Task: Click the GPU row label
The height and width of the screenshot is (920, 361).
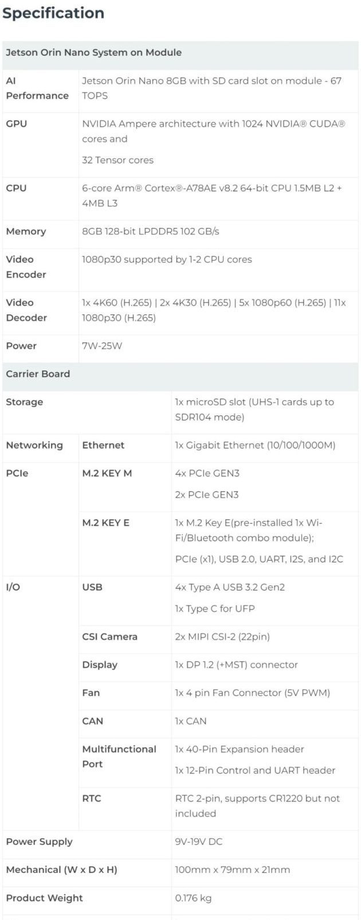Action: 16,123
